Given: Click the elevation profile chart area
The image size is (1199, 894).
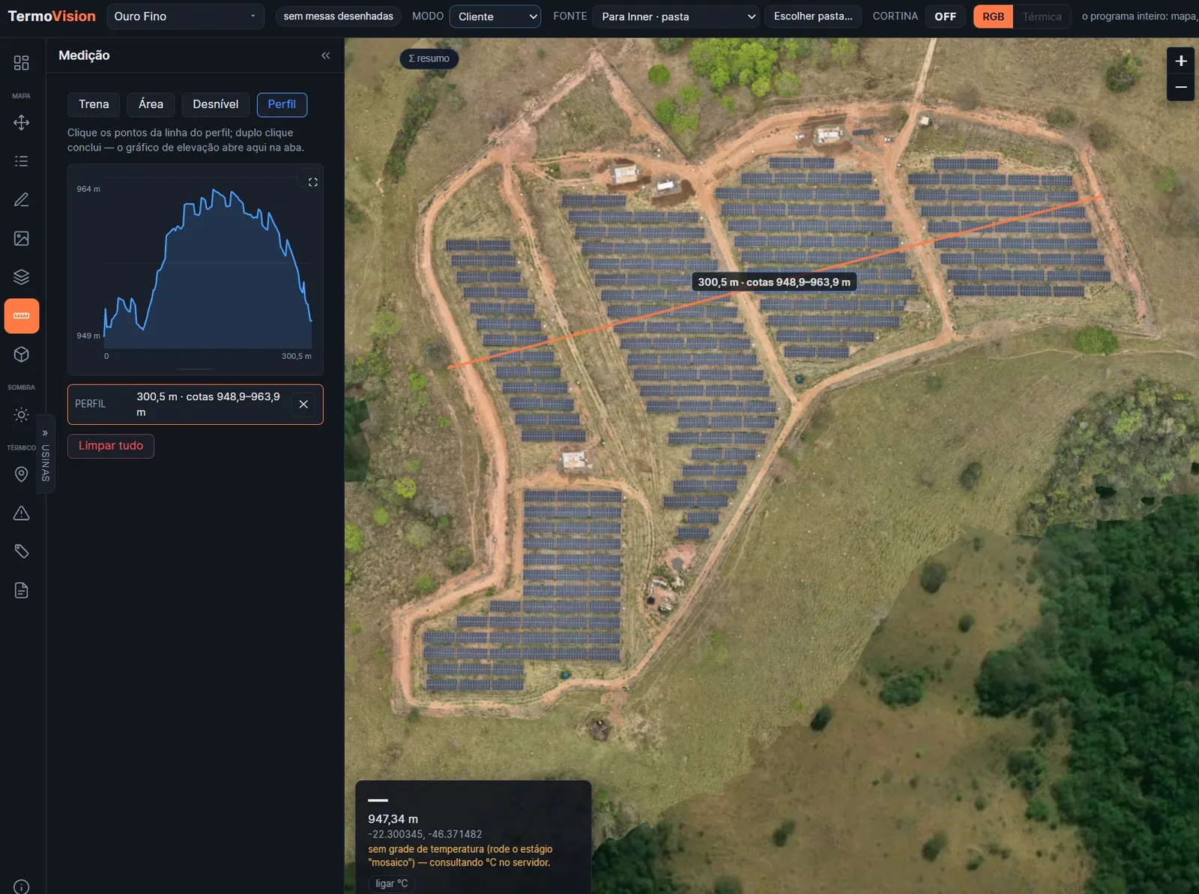Looking at the screenshot, I should [196, 270].
